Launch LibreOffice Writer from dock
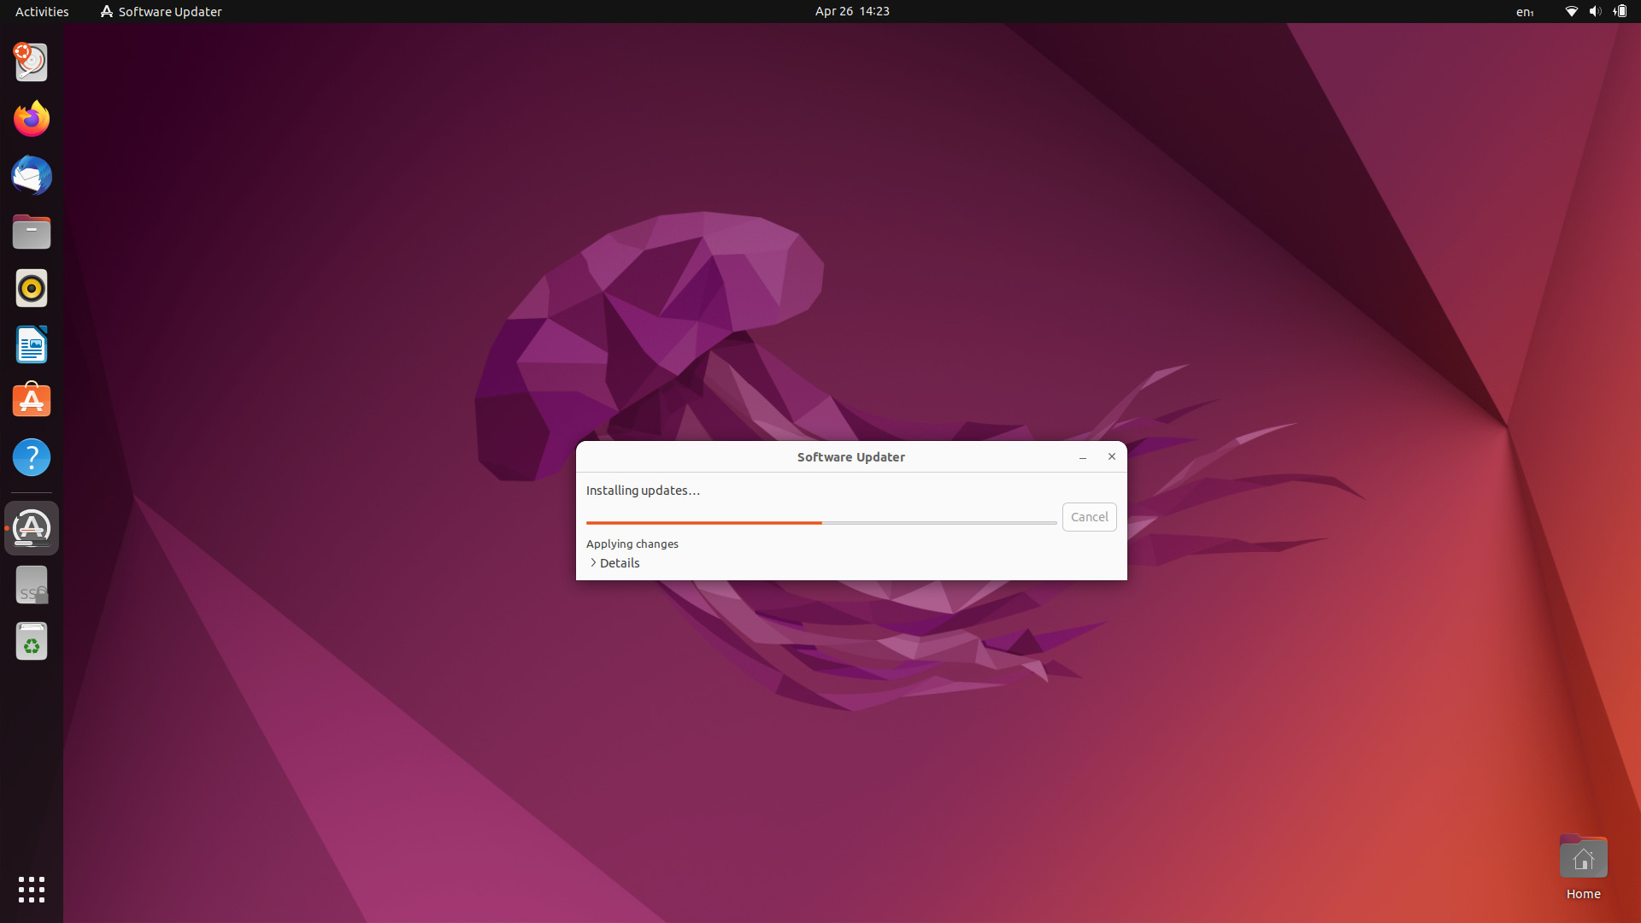 32,344
